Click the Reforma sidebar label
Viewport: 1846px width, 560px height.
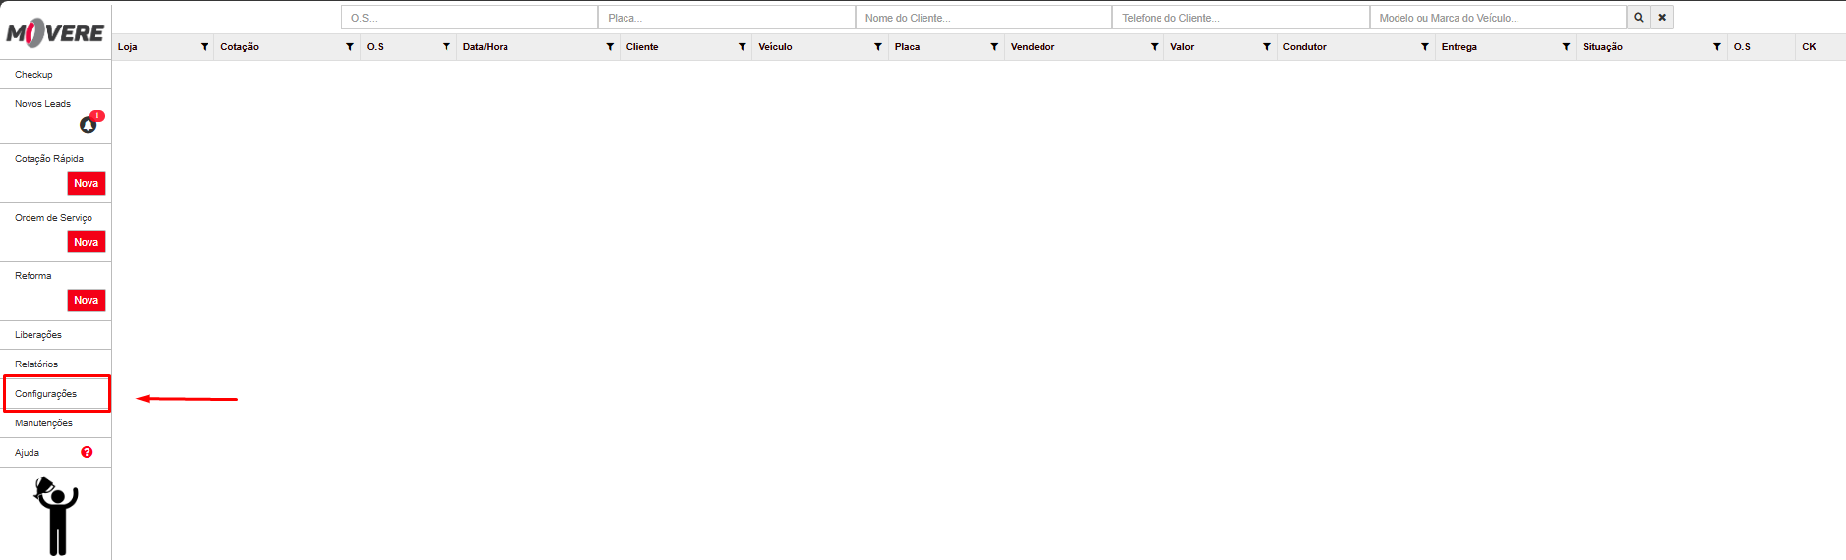[x=33, y=276]
